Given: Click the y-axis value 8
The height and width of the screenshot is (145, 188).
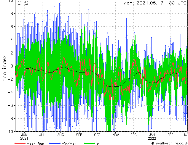Looking at the screenshot, I should point(12,14).
